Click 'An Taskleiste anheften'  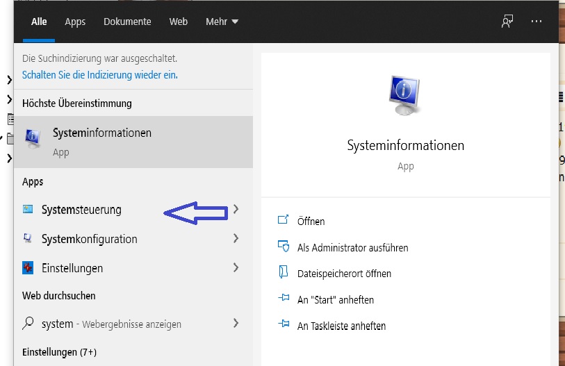tap(342, 326)
